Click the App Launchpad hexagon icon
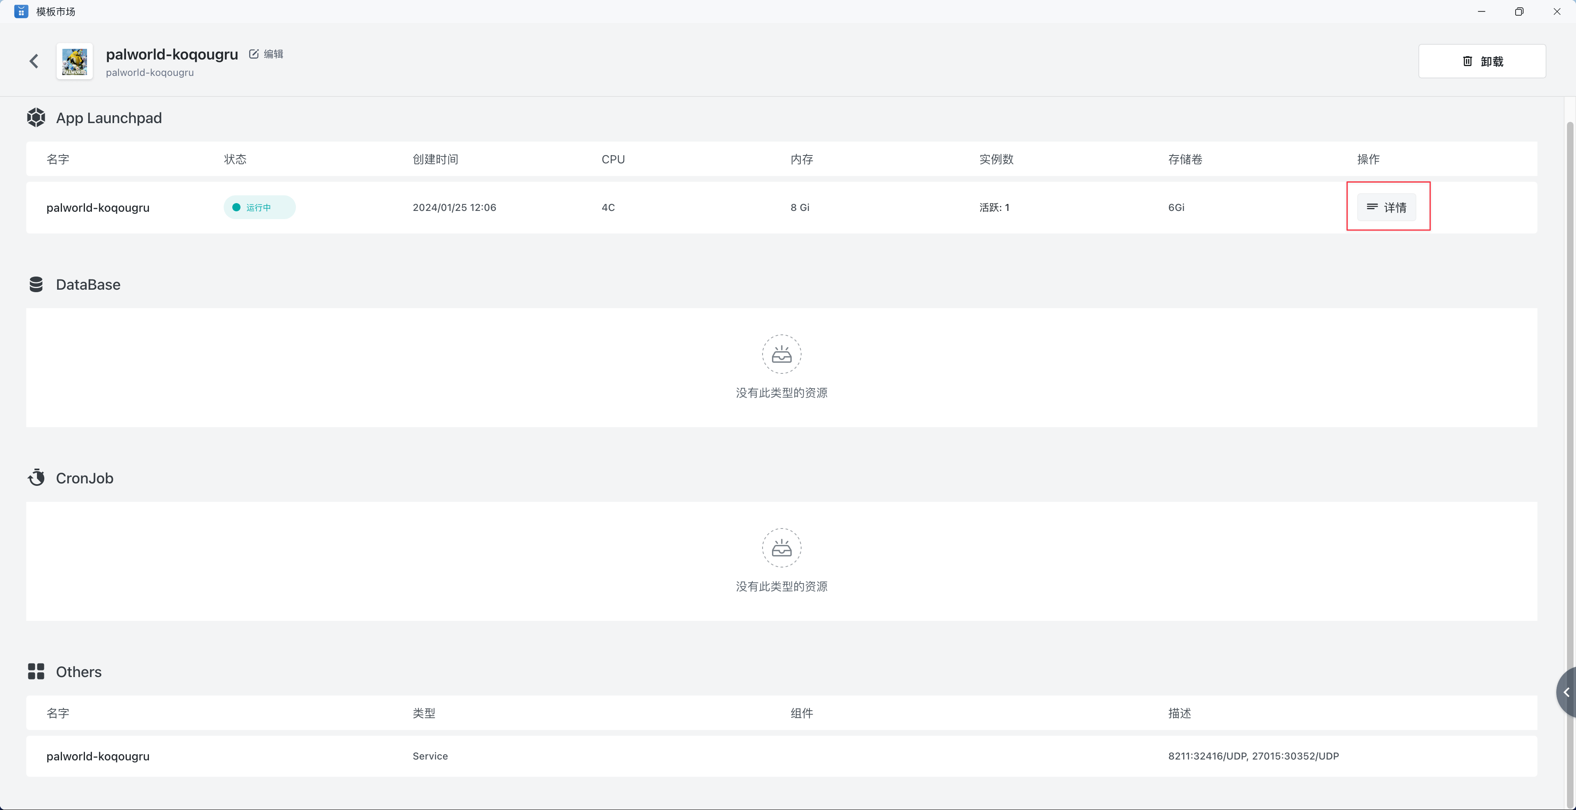Screen dimensions: 1576x810 [x=36, y=117]
